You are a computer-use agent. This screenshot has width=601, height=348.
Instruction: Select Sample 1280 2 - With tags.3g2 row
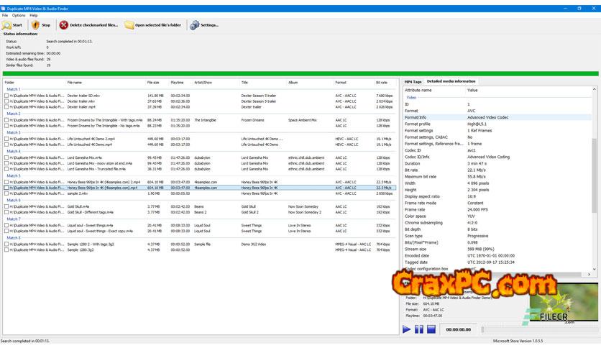click(199, 244)
